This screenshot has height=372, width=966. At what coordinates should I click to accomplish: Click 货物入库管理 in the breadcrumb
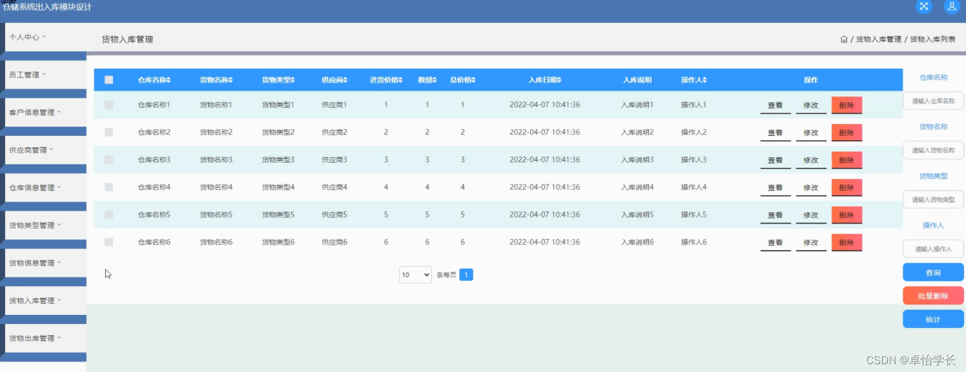coord(879,39)
